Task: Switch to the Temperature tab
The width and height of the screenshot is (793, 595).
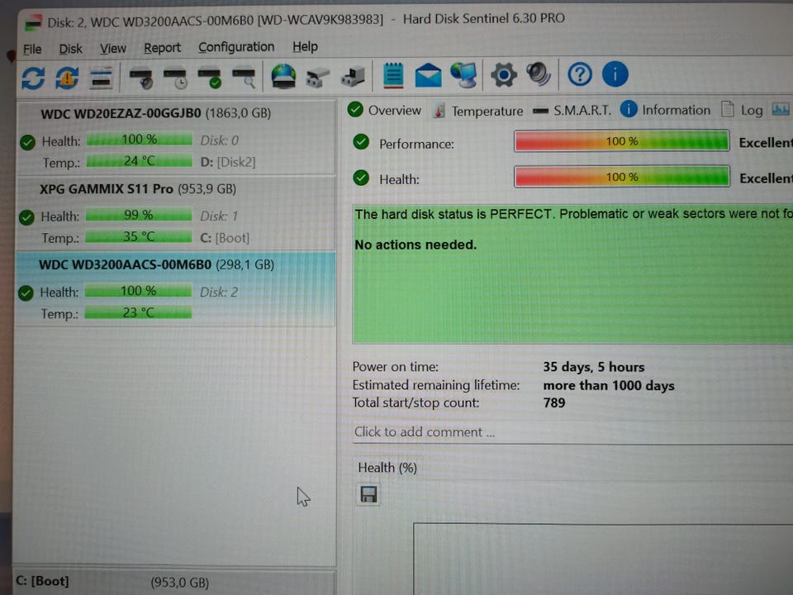Action: pos(478,111)
